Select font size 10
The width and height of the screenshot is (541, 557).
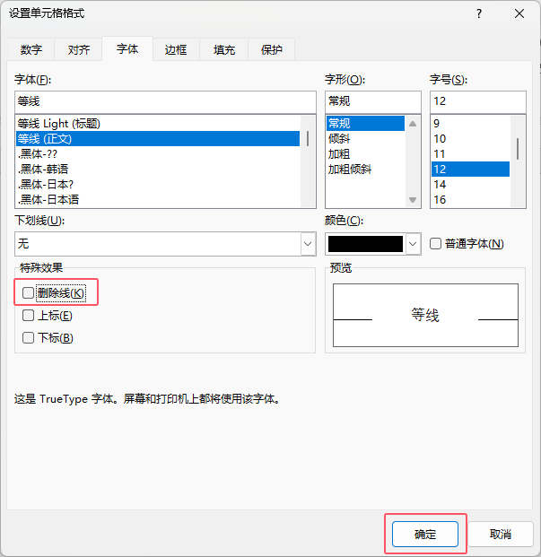470,138
